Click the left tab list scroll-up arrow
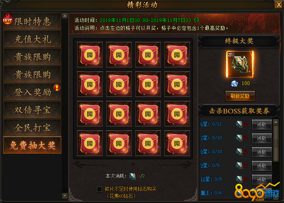 click(x=65, y=16)
